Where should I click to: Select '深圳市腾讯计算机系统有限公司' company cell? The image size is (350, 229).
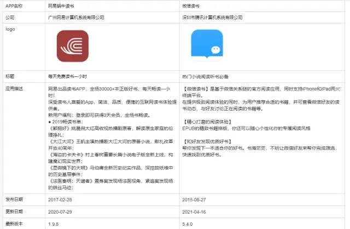point(212,17)
